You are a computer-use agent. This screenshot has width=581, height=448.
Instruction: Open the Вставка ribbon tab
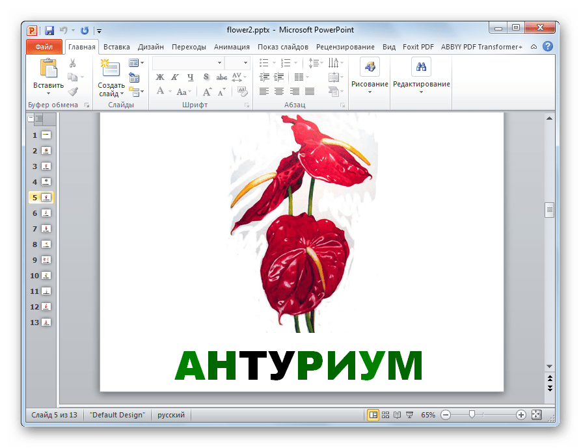[116, 47]
